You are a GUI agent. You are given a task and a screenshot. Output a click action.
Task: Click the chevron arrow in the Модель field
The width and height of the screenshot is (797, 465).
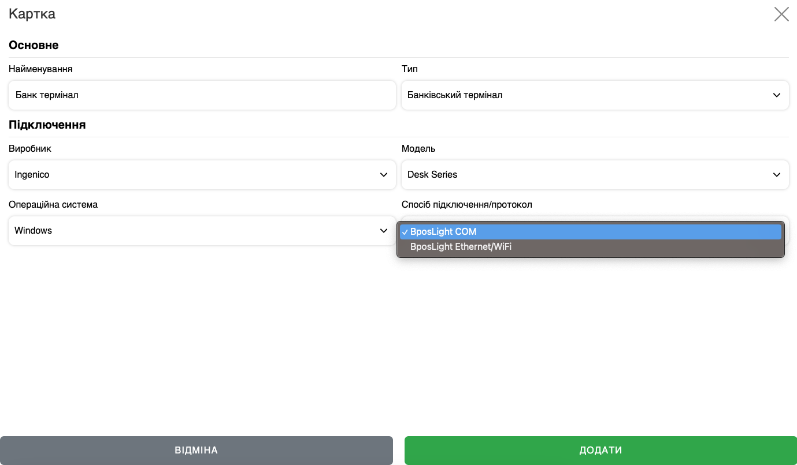(776, 175)
